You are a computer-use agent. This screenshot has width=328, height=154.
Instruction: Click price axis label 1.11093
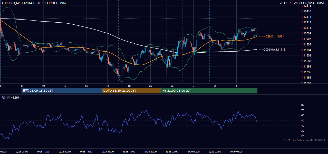[306, 83]
